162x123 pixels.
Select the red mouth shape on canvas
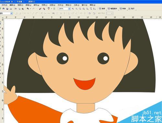click(x=85, y=84)
